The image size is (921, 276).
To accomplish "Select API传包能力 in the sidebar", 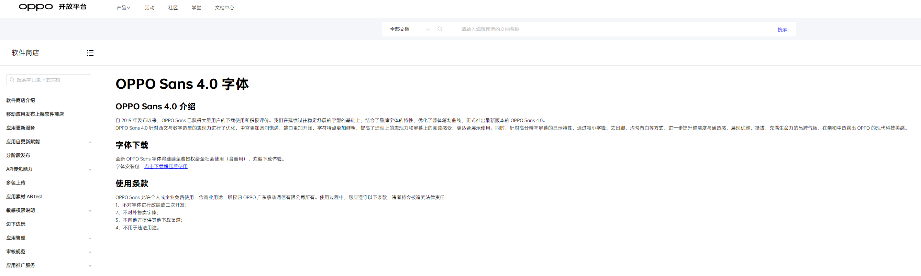I will pos(19,169).
